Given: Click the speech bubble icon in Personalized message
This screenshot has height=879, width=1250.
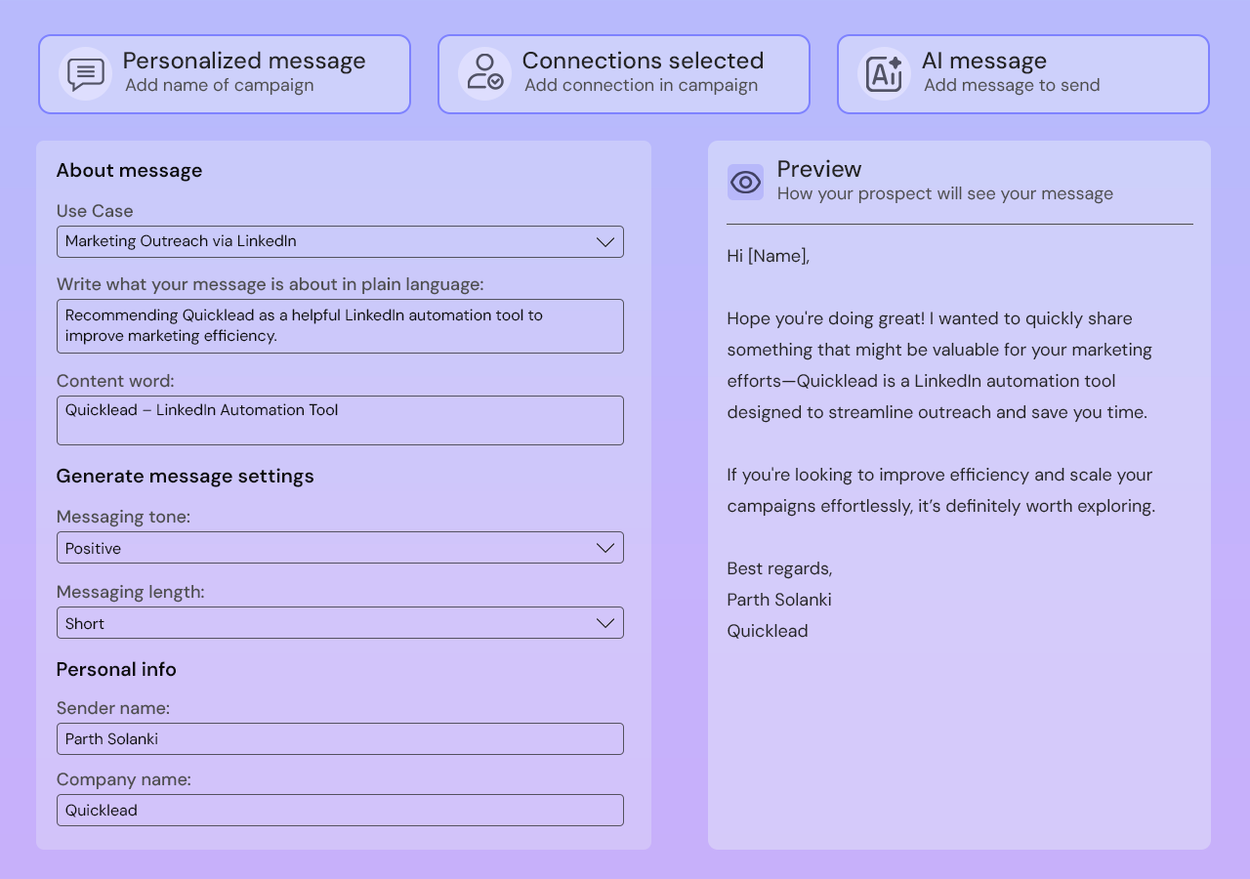Looking at the screenshot, I should [x=86, y=74].
